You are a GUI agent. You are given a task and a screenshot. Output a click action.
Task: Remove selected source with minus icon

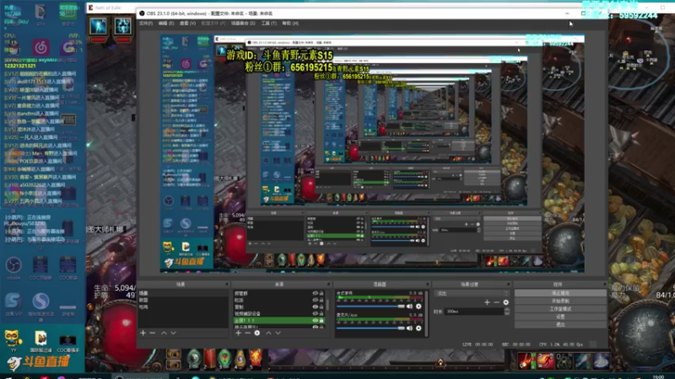(247, 333)
